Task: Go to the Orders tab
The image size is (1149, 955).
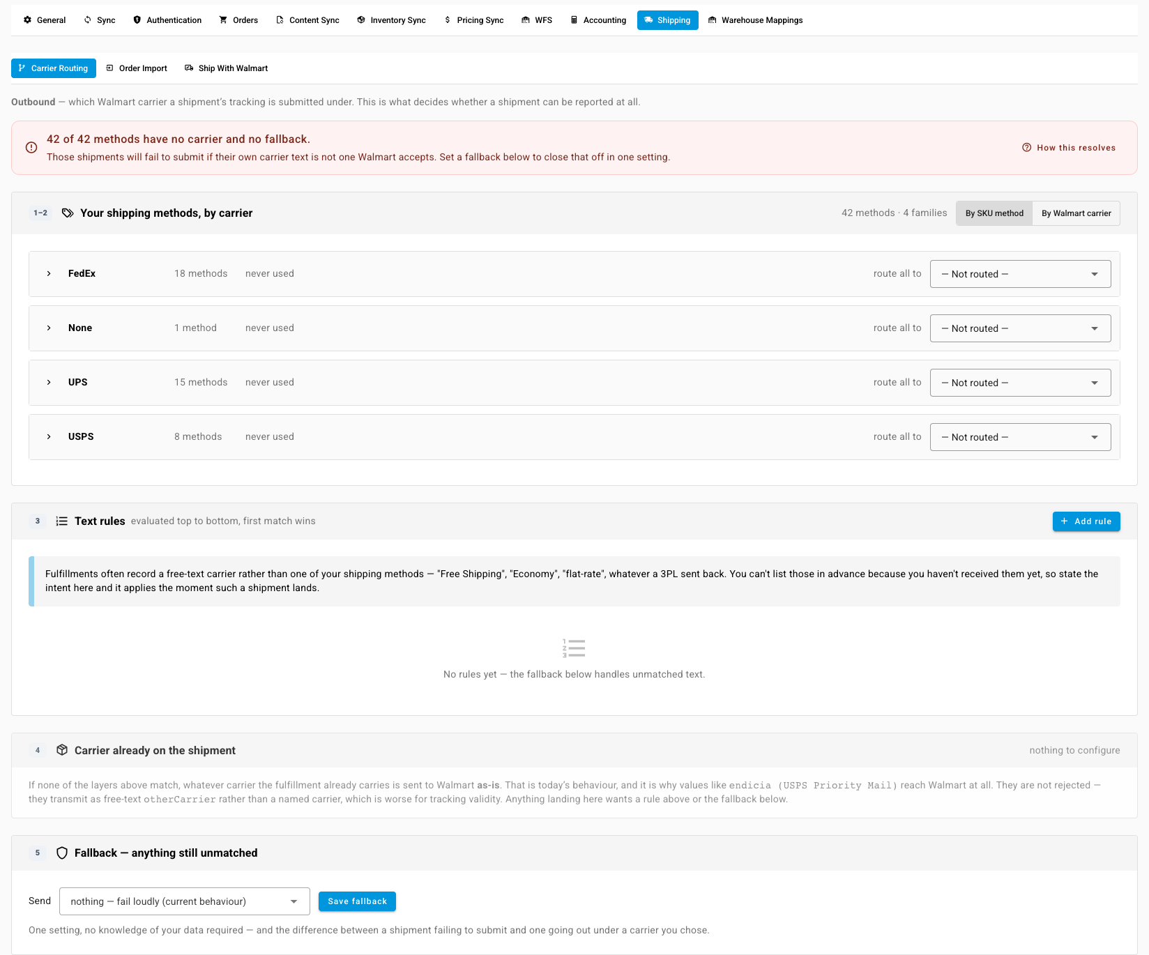Action: click(x=238, y=20)
